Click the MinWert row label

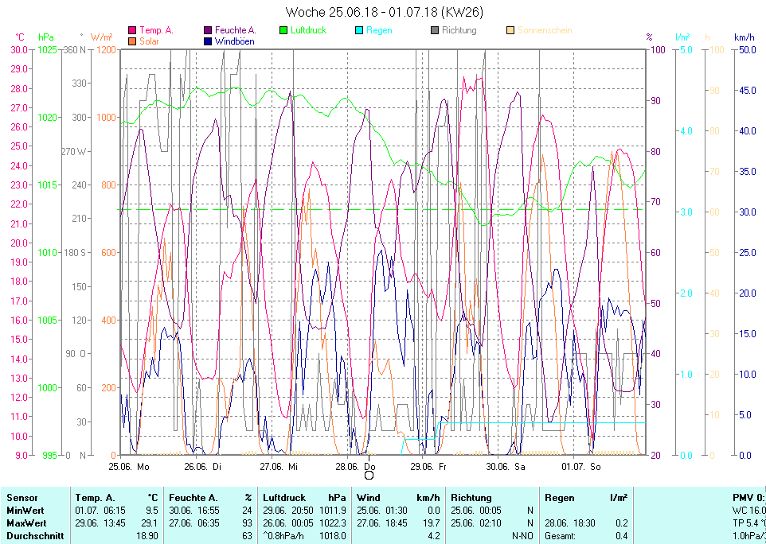click(25, 511)
